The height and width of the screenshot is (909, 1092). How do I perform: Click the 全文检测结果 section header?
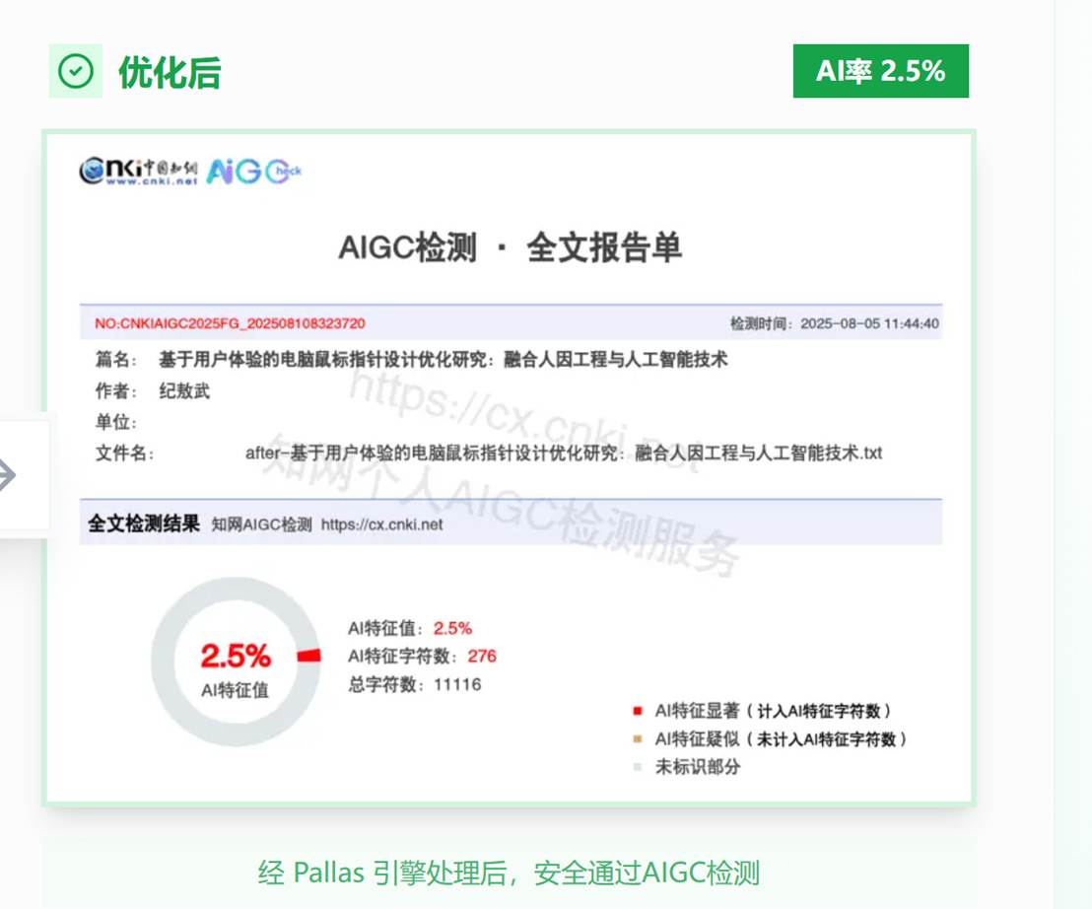tap(144, 524)
